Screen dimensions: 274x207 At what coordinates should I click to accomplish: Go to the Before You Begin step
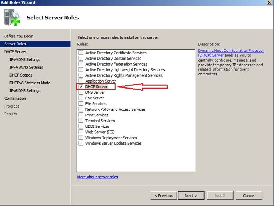click(x=19, y=36)
